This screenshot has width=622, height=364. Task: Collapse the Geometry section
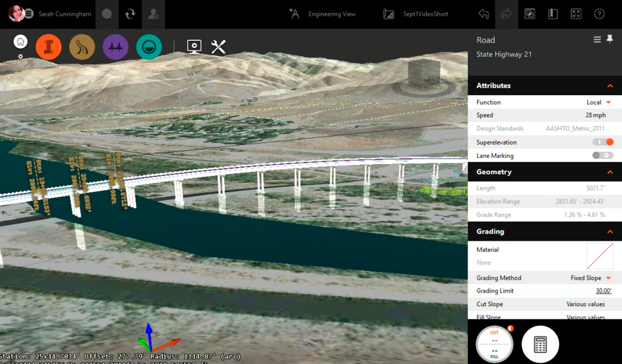pos(610,172)
